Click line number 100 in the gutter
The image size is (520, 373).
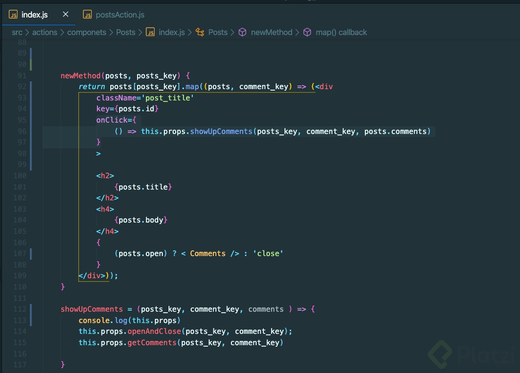20,175
